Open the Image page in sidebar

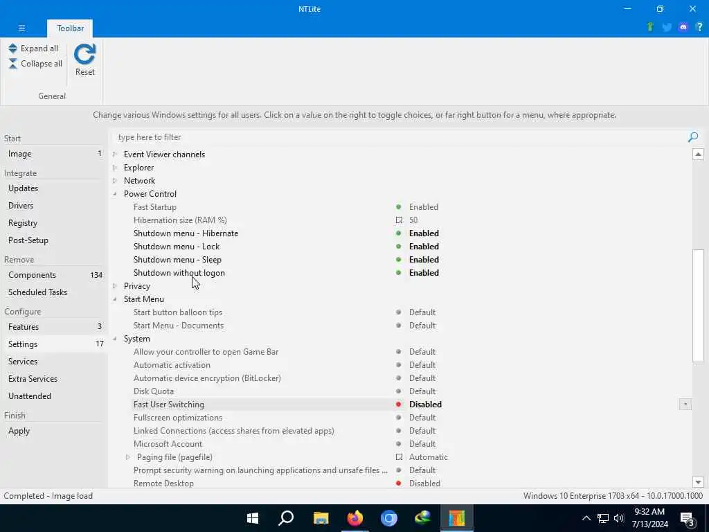53,154
